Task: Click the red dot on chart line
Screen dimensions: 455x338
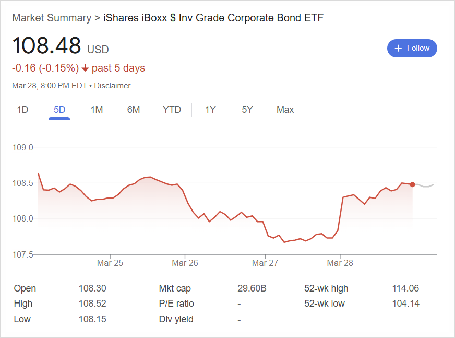Action: 412,184
